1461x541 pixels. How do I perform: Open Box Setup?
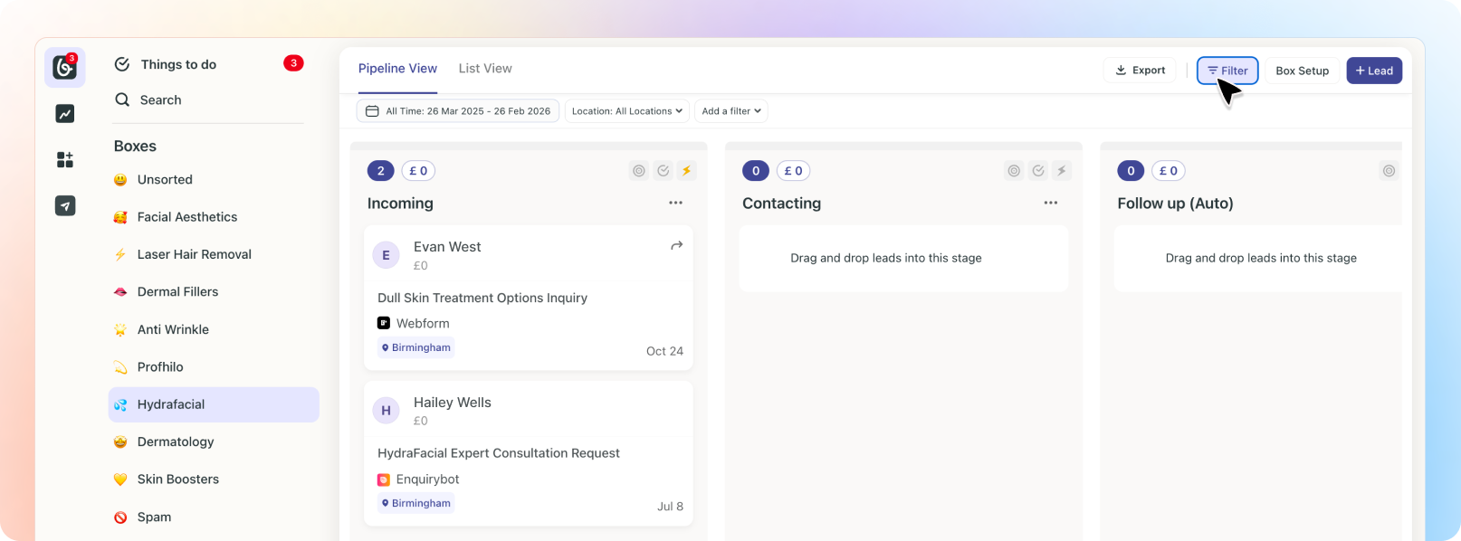[1303, 71]
